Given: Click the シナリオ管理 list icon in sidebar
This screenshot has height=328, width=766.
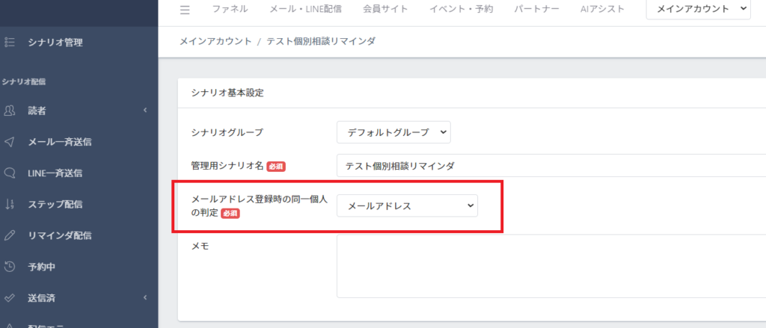Looking at the screenshot, I should tap(10, 43).
